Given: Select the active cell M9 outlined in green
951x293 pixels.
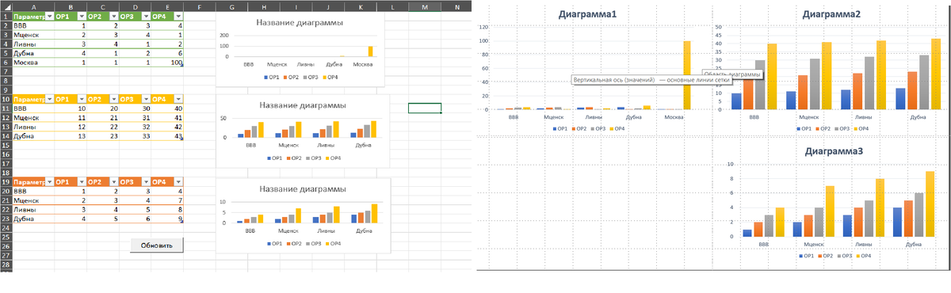Looking at the screenshot, I should coord(425,108).
